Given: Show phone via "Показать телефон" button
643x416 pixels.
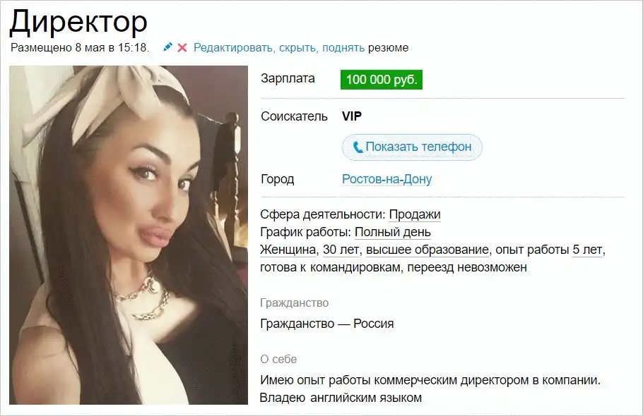Looking at the screenshot, I should point(412,147).
